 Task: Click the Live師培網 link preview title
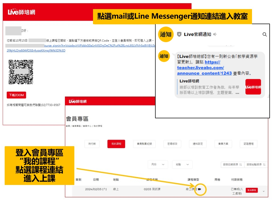(189, 81)
